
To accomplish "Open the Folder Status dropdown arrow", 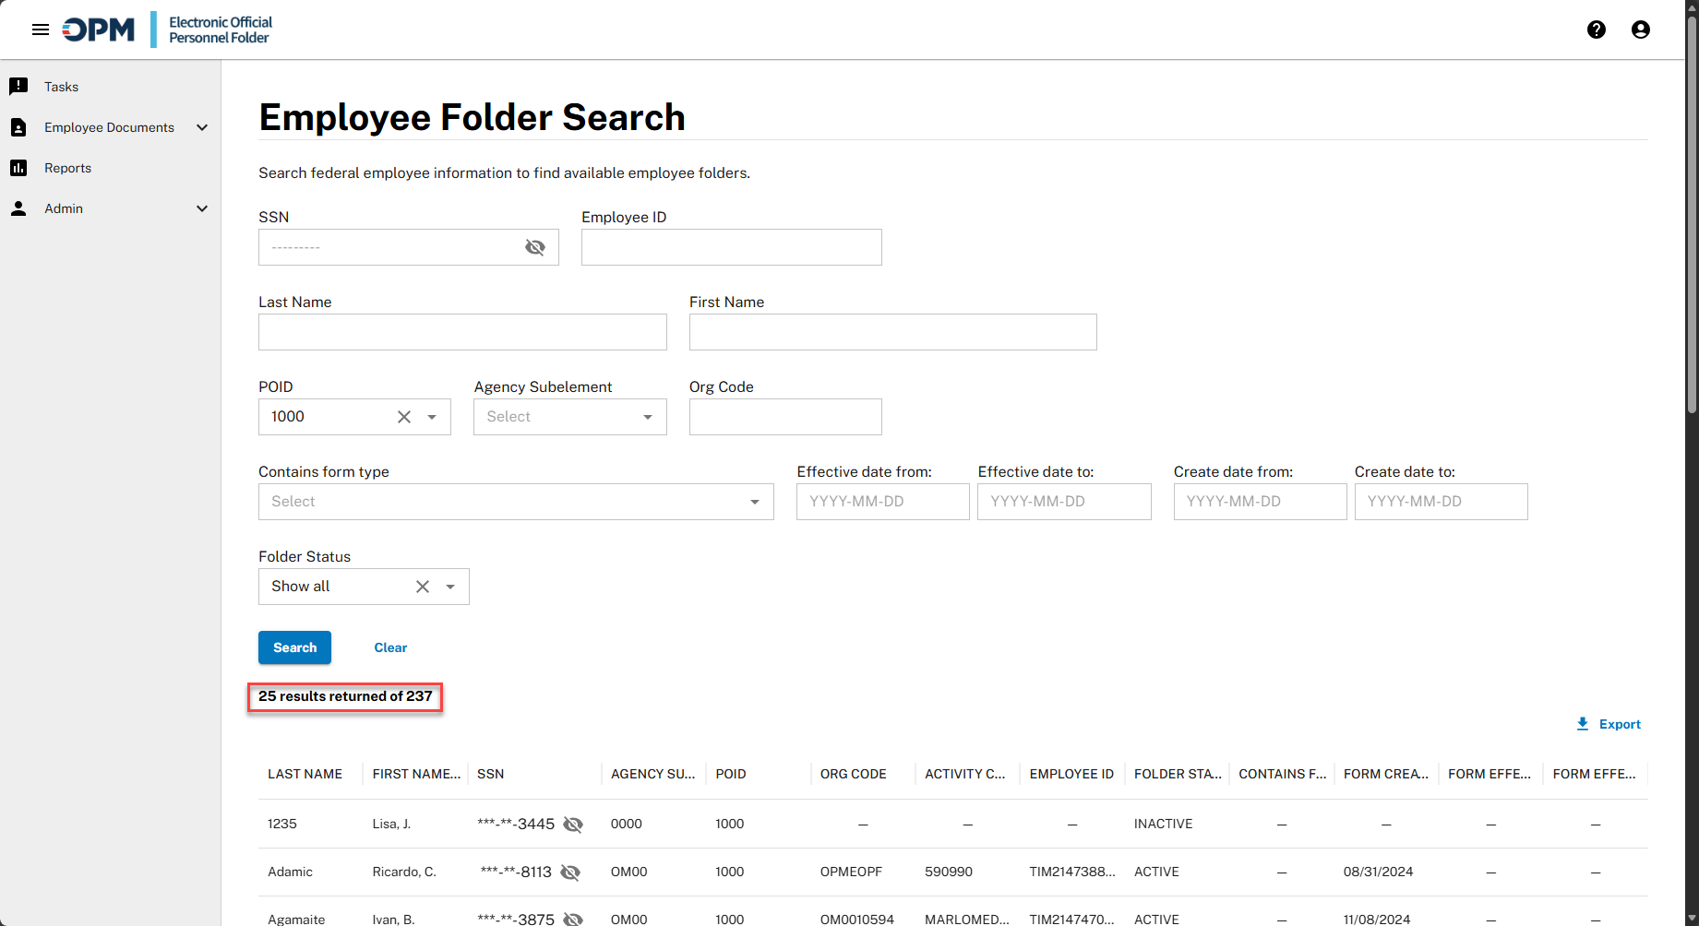I will 450,587.
